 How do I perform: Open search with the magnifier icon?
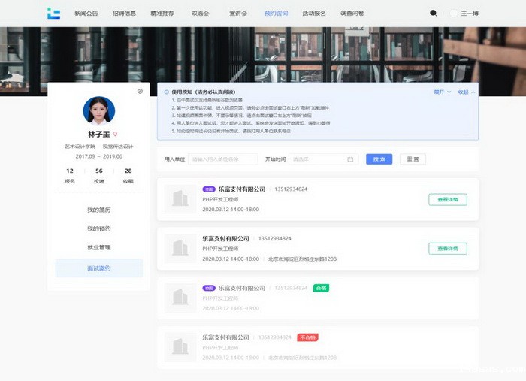coord(434,13)
